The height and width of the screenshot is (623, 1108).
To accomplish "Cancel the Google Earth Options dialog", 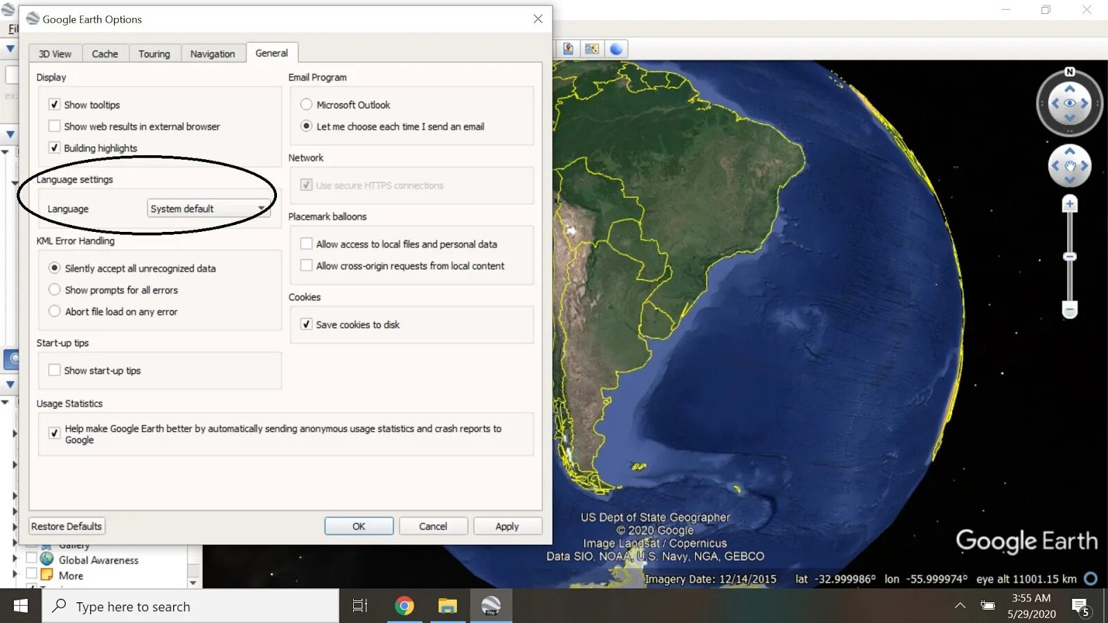I will pyautogui.click(x=433, y=526).
